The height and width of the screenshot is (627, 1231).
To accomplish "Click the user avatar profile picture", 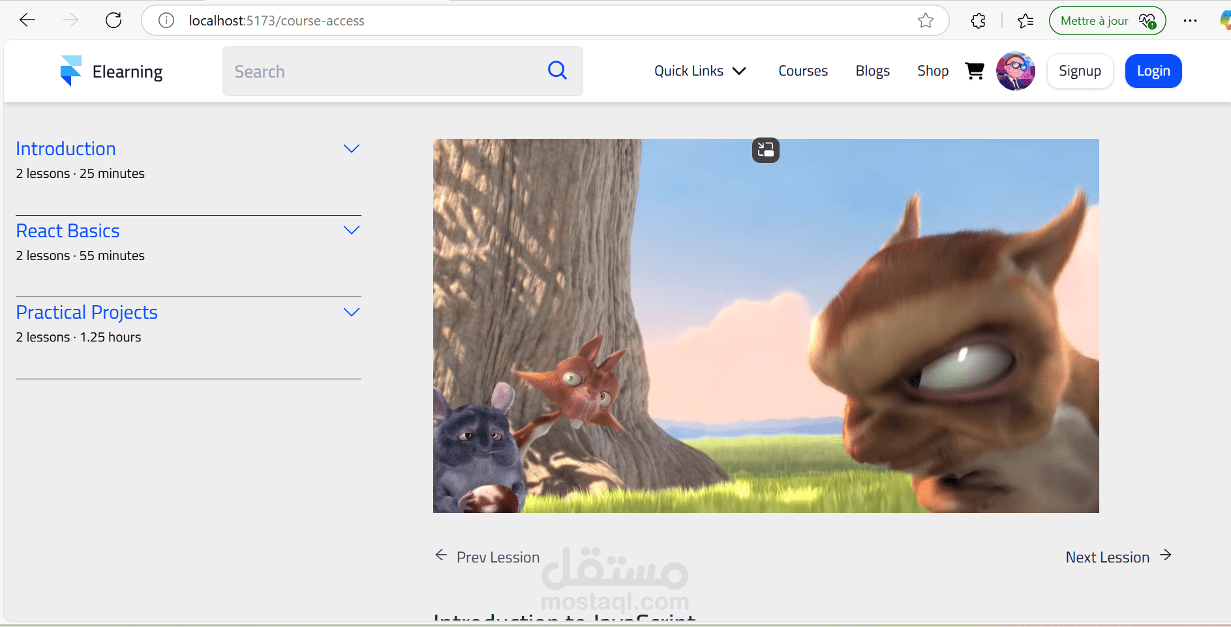I will (1015, 71).
